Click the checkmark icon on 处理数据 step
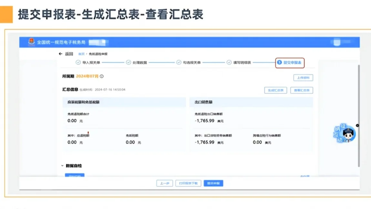371x209 pixels. click(128, 61)
